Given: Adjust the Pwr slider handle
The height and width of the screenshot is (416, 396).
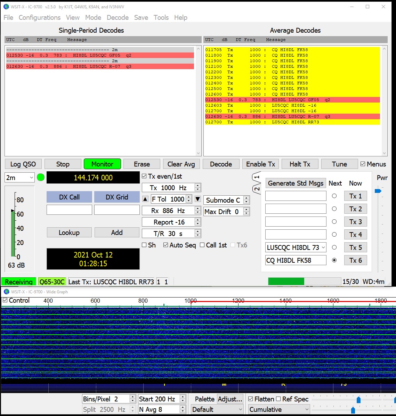Looking at the screenshot, I should tap(378, 191).
